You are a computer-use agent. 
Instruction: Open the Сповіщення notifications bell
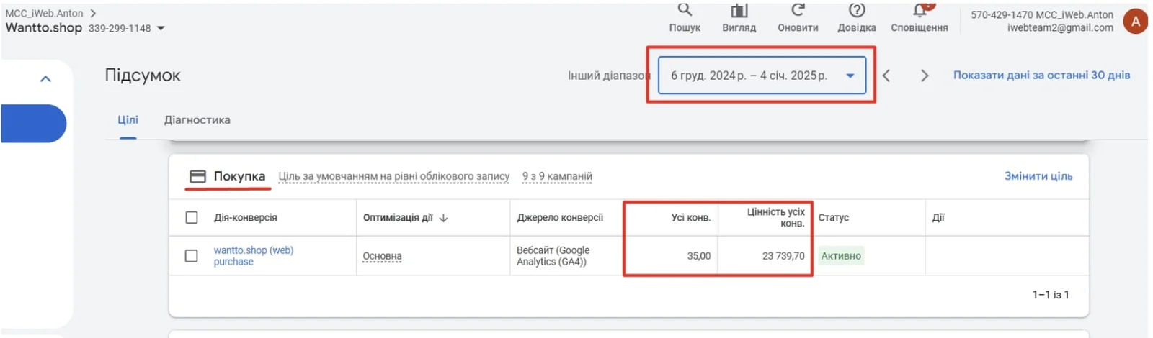tap(920, 10)
